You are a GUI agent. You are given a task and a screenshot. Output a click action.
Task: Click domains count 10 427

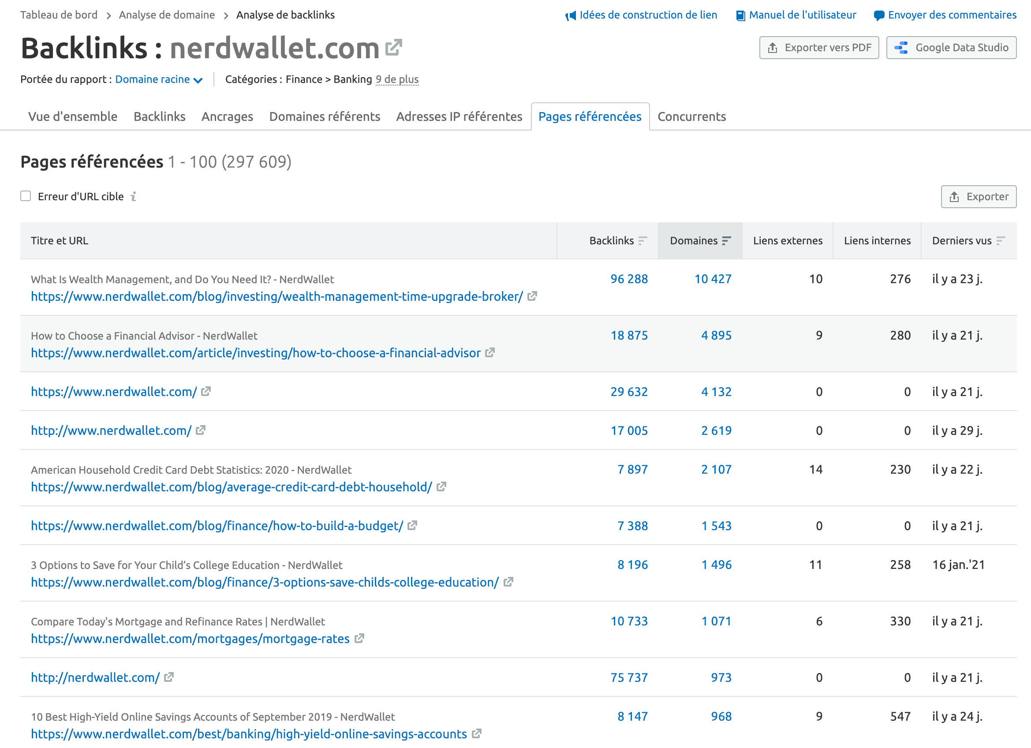pyautogui.click(x=713, y=279)
